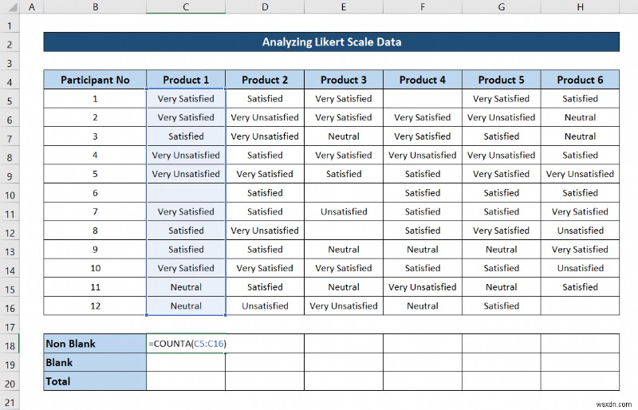
Task: Select the Blank row cell under Product 3
Action: point(344,362)
